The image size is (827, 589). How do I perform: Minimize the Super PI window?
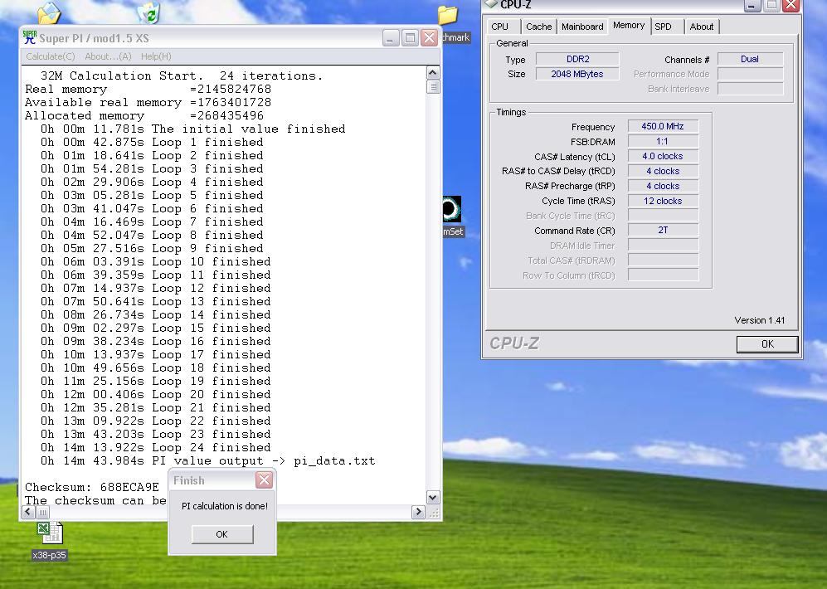[x=391, y=38]
